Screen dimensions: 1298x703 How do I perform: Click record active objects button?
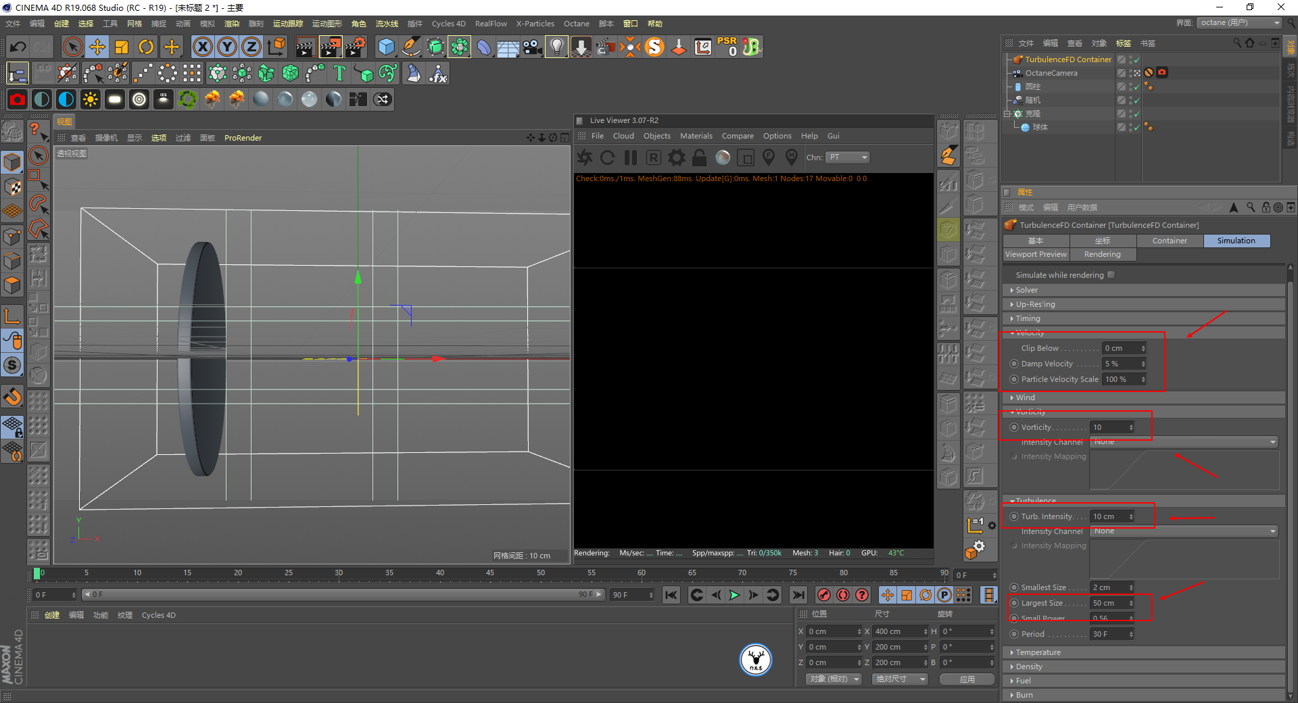pyautogui.click(x=823, y=595)
